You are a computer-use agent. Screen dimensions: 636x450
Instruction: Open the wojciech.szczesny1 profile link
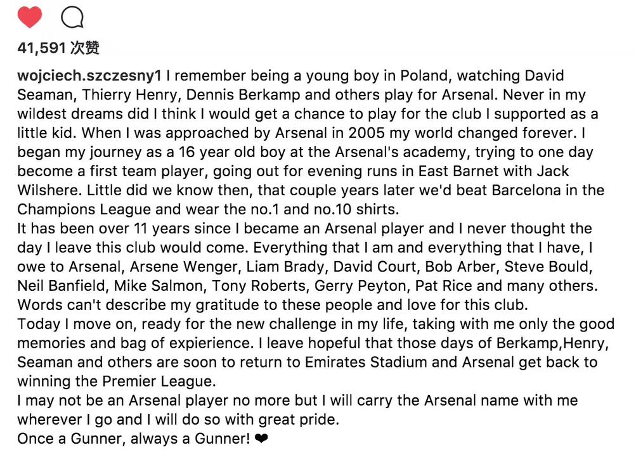pyautogui.click(x=89, y=77)
